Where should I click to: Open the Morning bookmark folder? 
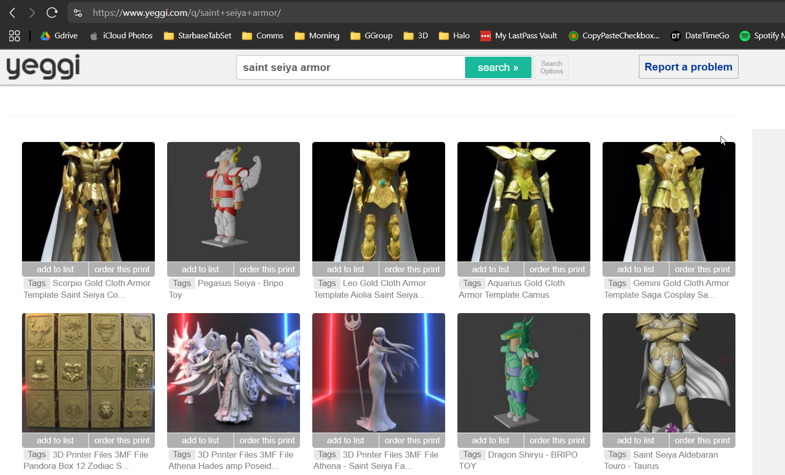pyautogui.click(x=317, y=36)
